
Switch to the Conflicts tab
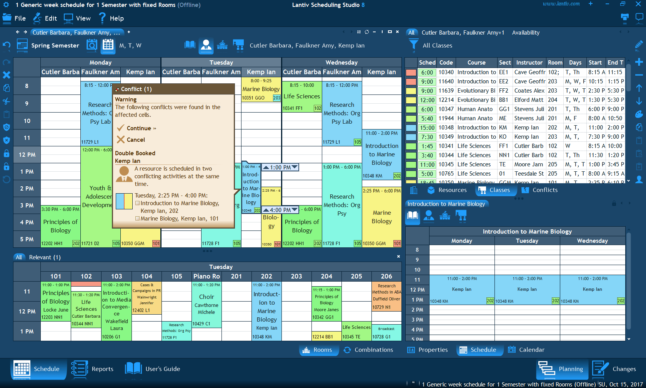[x=544, y=190]
